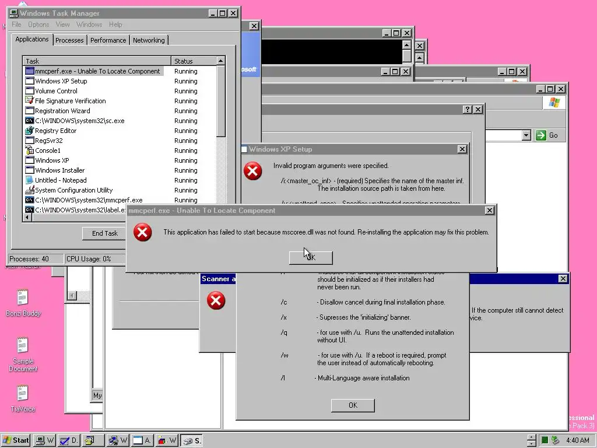Close the Windows XP Setup dialog
This screenshot has height=448, width=597.
(462, 149)
